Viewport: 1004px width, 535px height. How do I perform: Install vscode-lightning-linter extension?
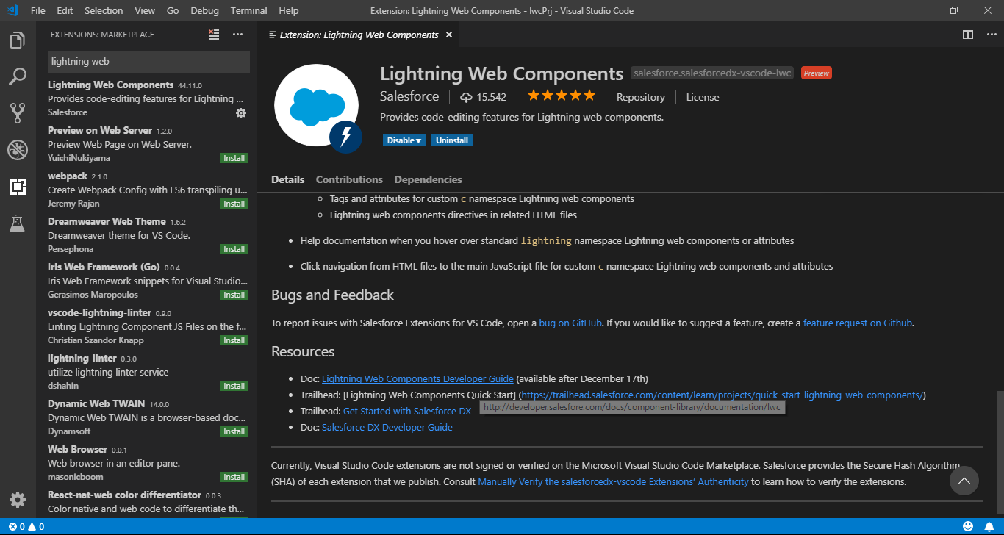(x=234, y=340)
